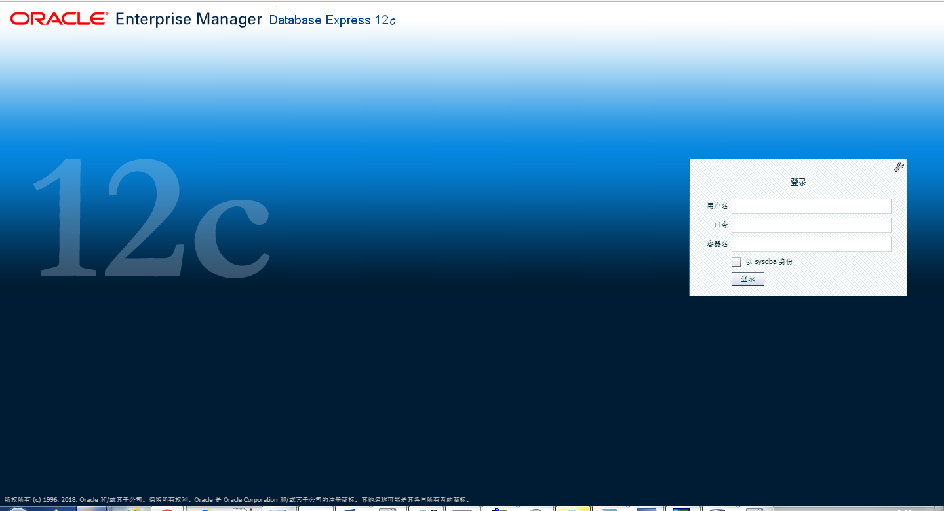
Task: Click the 登录 login button
Action: pos(748,279)
